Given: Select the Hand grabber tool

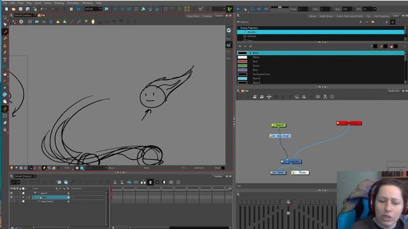Looking at the screenshot, I should point(5,102).
